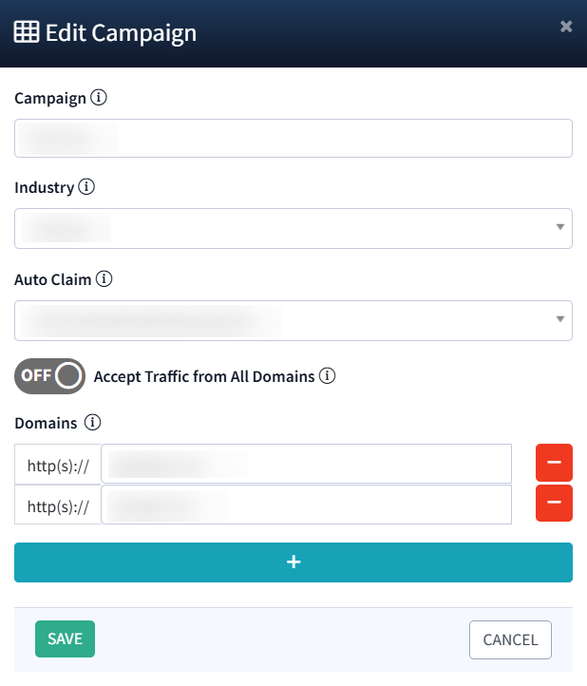Add a new domain row with plus
Image resolution: width=587 pixels, height=686 pixels.
(x=293, y=562)
